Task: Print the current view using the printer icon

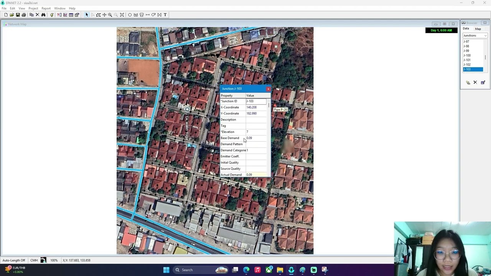Action: pos(24,15)
